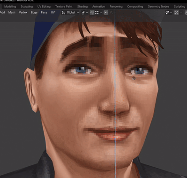This screenshot has height=178, width=187.
Task: Go to the Animation workspace tab
Action: 98,7
